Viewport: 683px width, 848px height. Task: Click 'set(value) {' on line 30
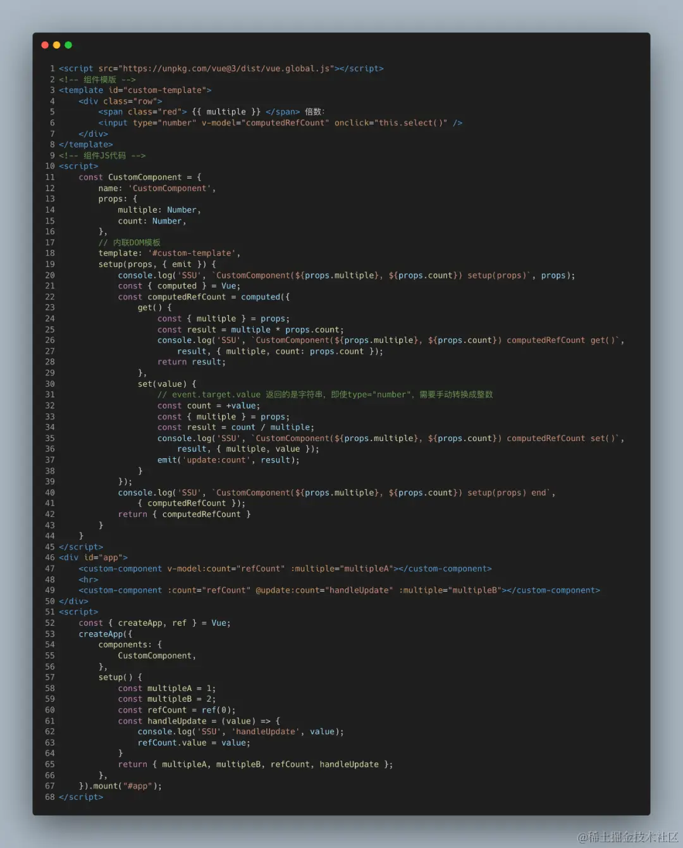(167, 384)
